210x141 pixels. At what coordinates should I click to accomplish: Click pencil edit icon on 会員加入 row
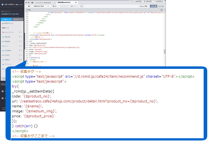[x=20, y=59]
